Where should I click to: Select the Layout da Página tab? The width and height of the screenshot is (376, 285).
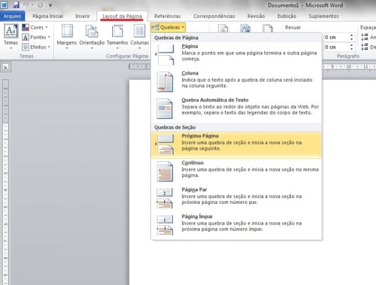[x=122, y=16]
